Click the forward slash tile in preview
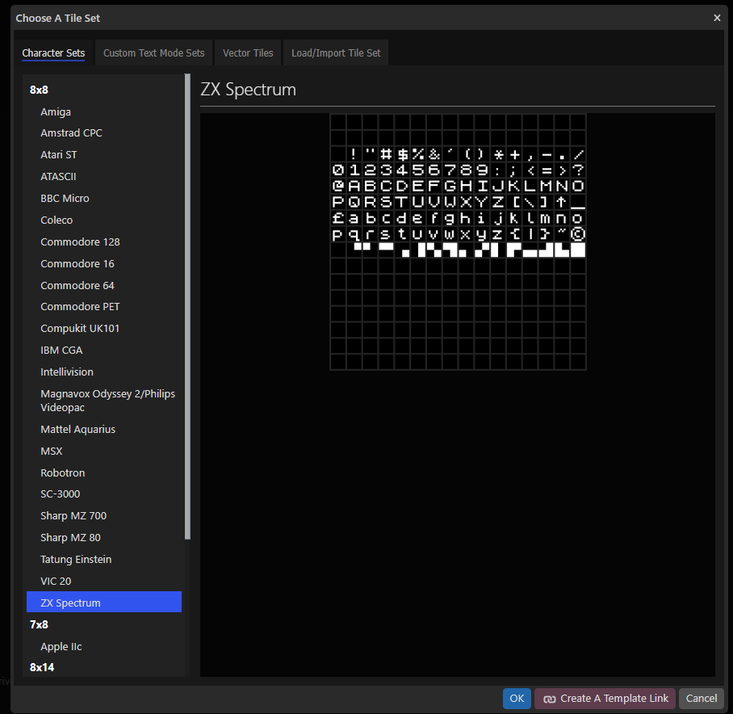 pyautogui.click(x=578, y=153)
